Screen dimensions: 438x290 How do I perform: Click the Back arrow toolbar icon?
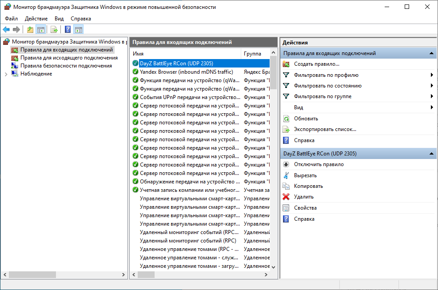6,29
